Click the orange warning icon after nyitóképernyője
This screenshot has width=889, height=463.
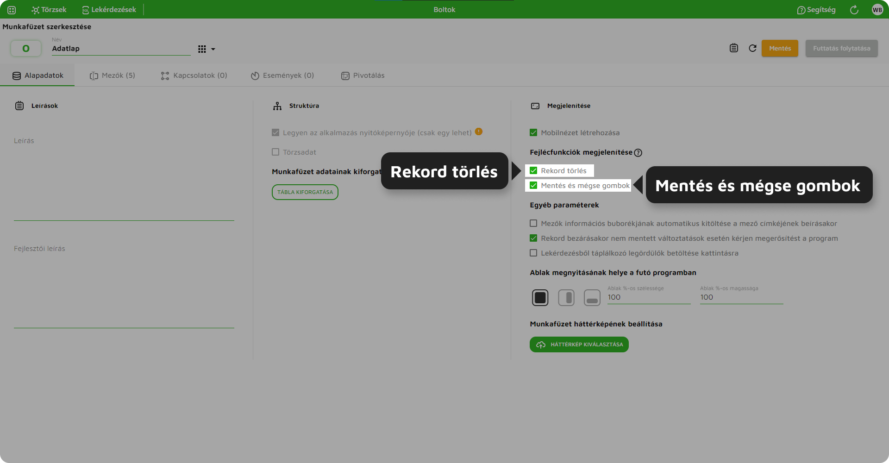click(x=479, y=131)
